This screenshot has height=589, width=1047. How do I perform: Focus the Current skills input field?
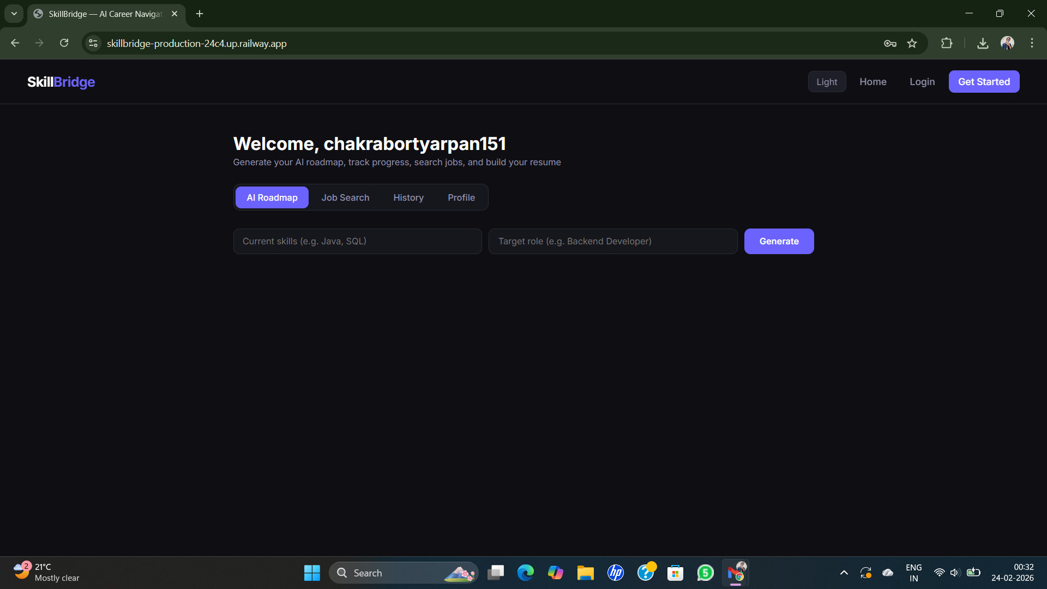[x=357, y=241]
